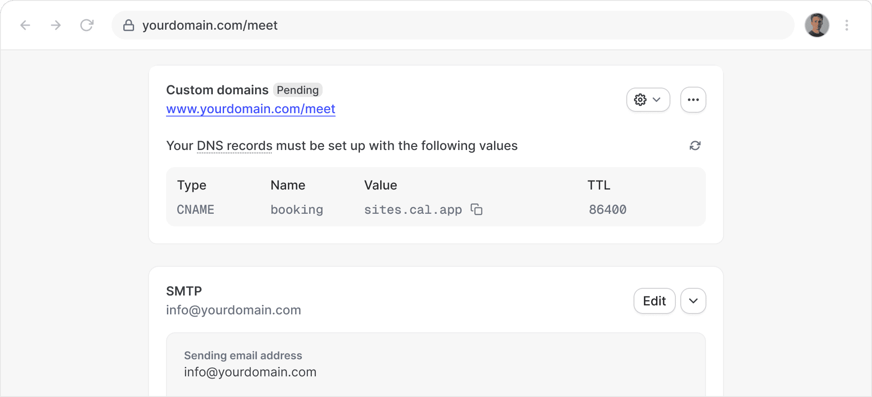Open the gear settings dropdown
Viewport: 872px width, 397px height.
648,100
